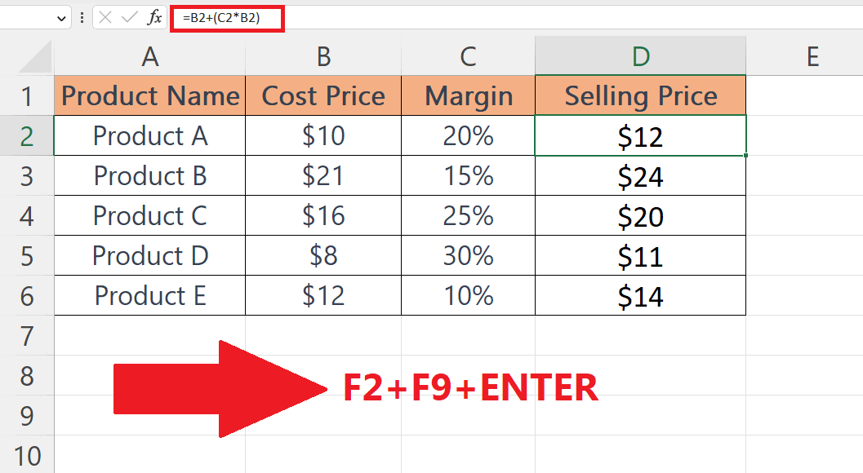The width and height of the screenshot is (863, 473).
Task: Select the cell showing $12 for Product A
Action: tap(640, 136)
